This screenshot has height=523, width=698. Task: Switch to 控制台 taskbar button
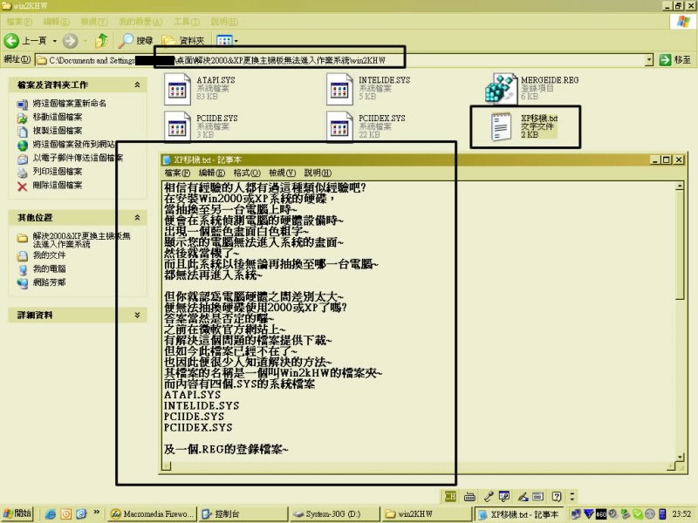(243, 514)
